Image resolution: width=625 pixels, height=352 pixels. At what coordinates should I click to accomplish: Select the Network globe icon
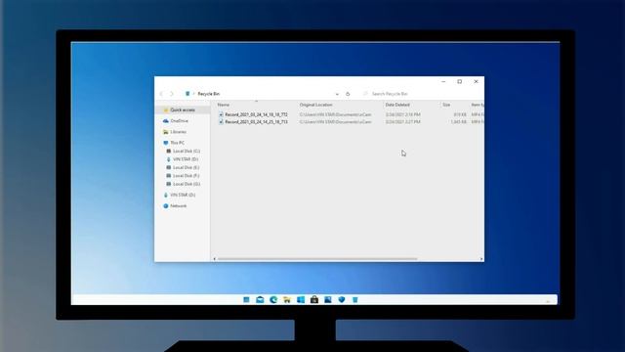[166, 206]
